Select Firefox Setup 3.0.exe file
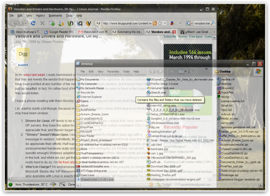This screenshot has height=196, width=270. 162,84
